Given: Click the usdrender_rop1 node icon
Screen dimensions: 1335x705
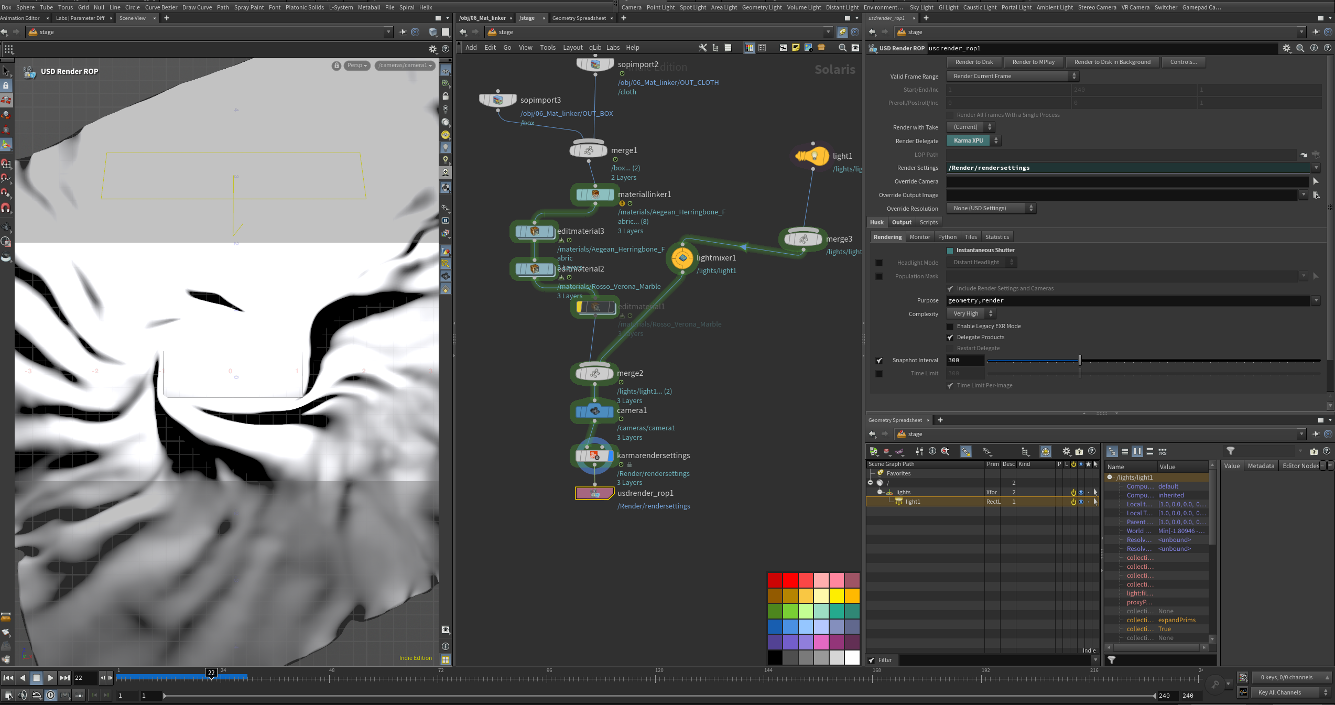Looking at the screenshot, I should [x=594, y=493].
